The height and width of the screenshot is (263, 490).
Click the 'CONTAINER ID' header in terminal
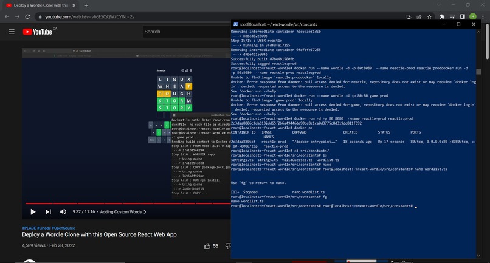point(243,132)
